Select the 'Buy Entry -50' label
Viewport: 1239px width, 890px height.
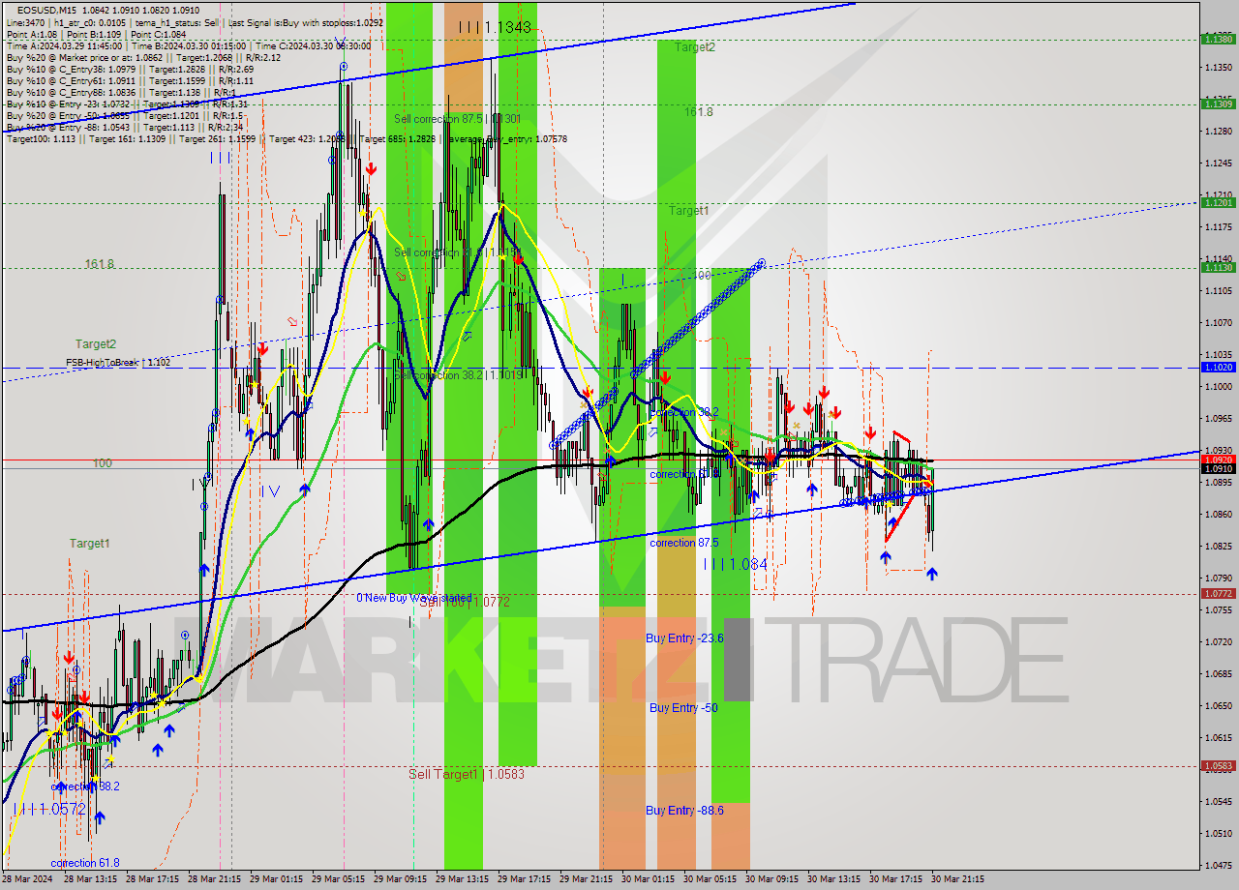coord(683,708)
